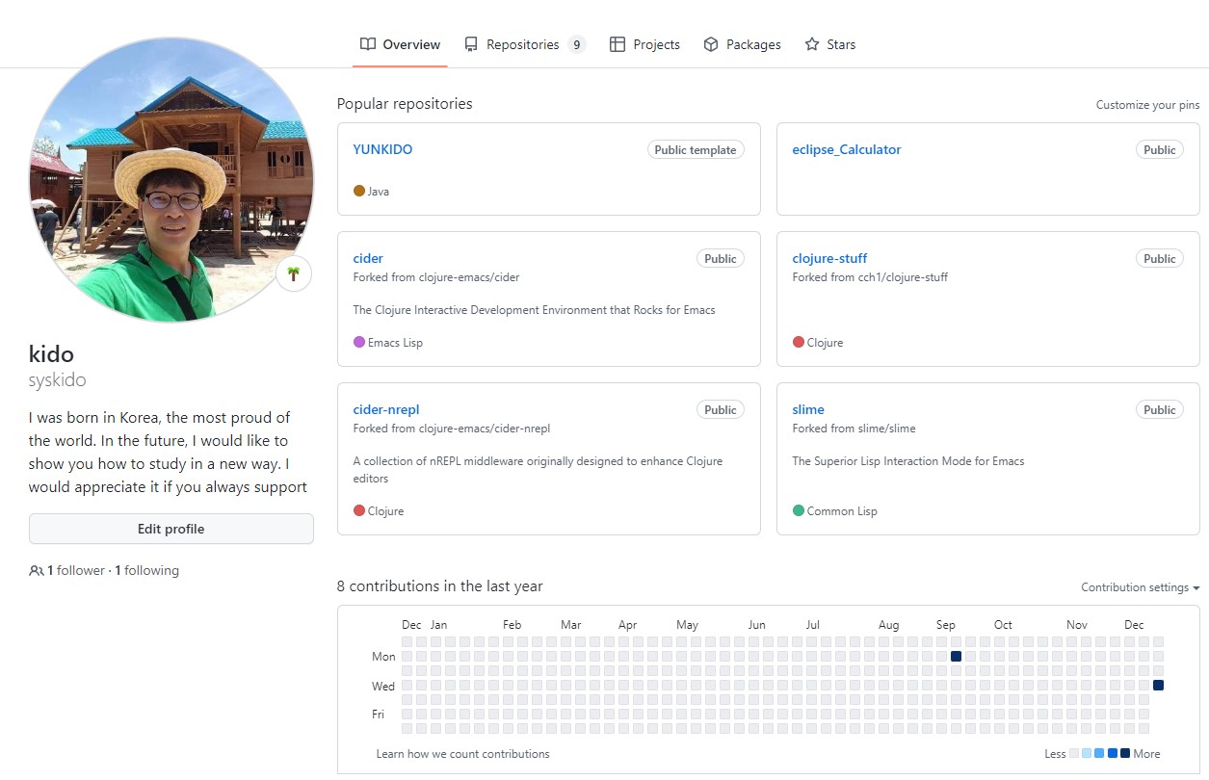Image resolution: width=1209 pixels, height=780 pixels.
Task: Open the Projects tab
Action: tap(644, 44)
